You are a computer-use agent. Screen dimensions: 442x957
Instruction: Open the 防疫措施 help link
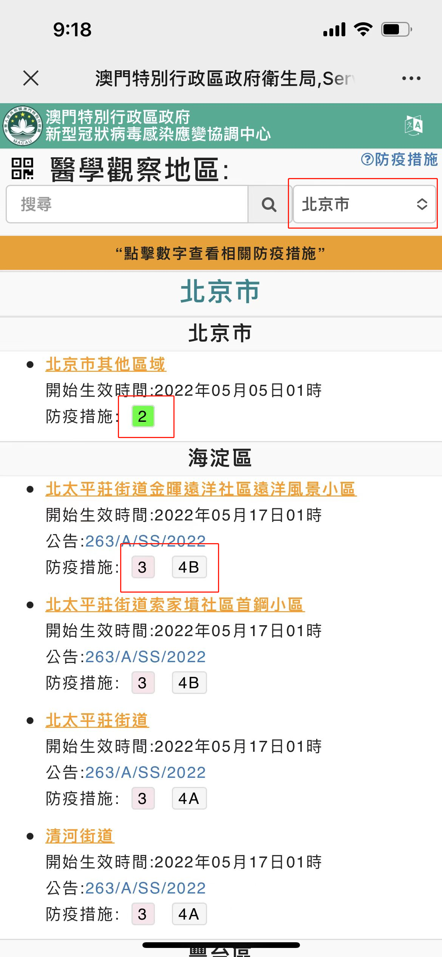399,159
